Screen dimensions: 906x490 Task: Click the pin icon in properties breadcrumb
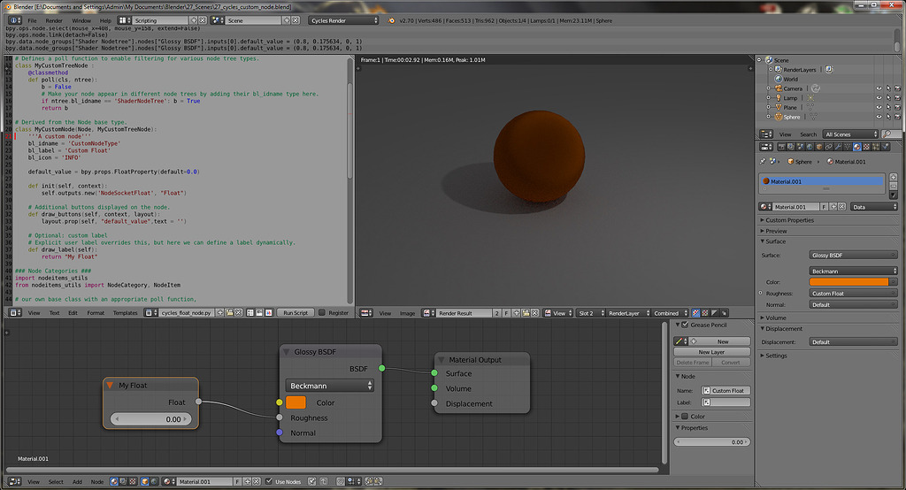(x=763, y=162)
